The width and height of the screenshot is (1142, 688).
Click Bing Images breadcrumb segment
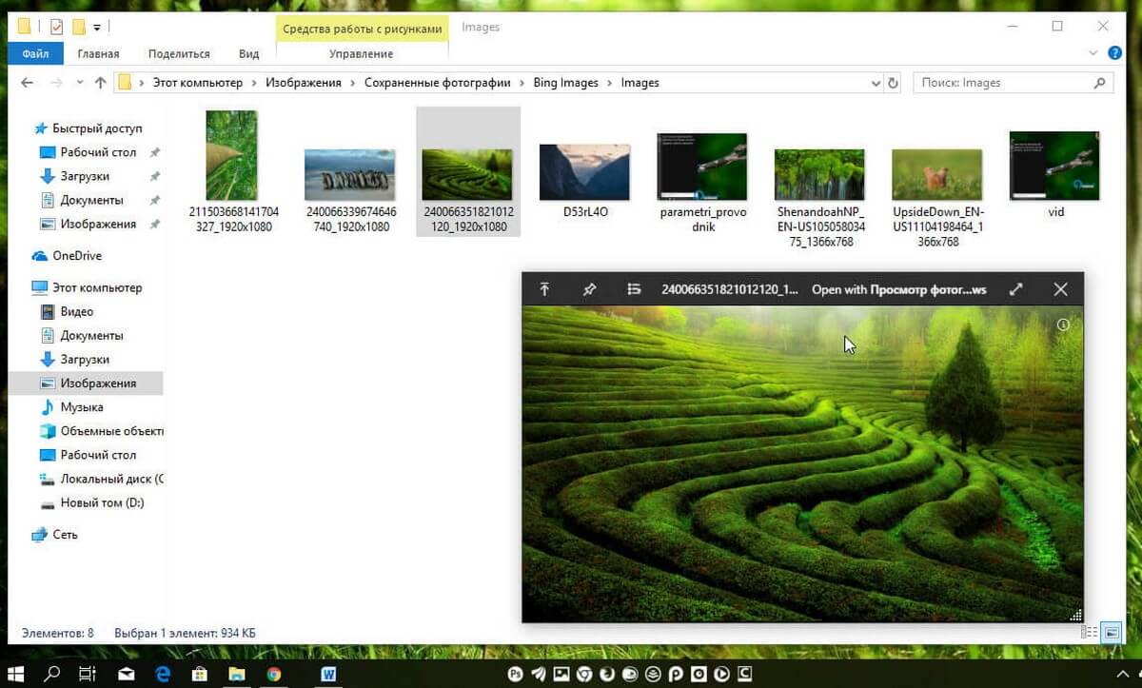pyautogui.click(x=565, y=83)
